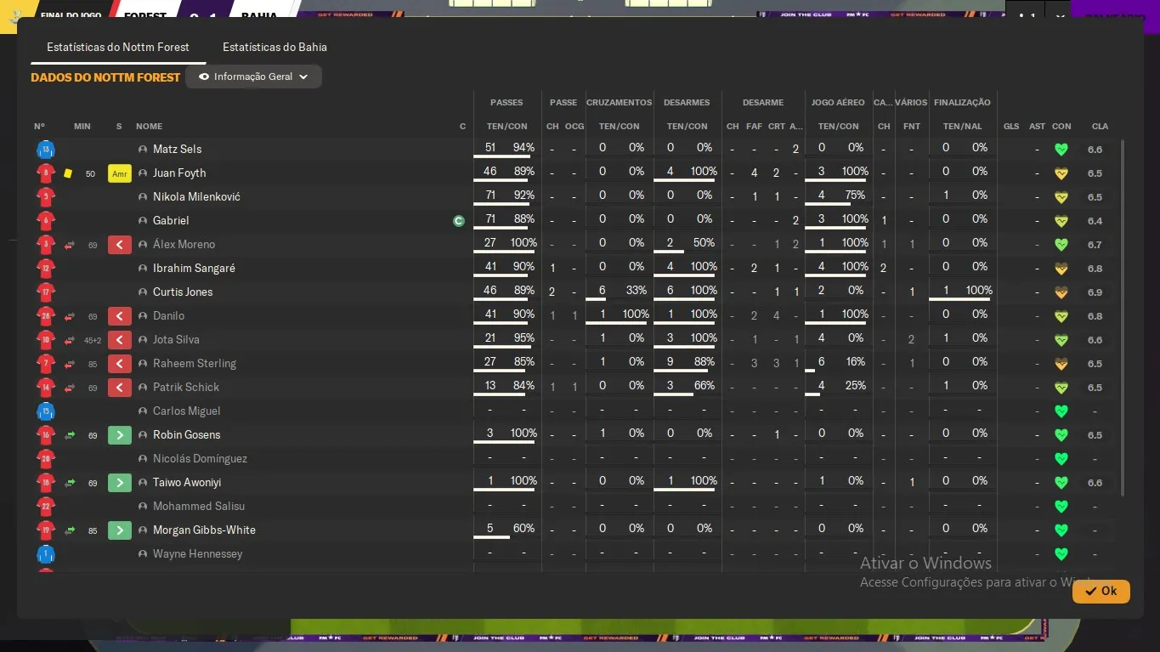
Task: Click Morgan Gibbs-White passes 5 60%
Action: 507,529
